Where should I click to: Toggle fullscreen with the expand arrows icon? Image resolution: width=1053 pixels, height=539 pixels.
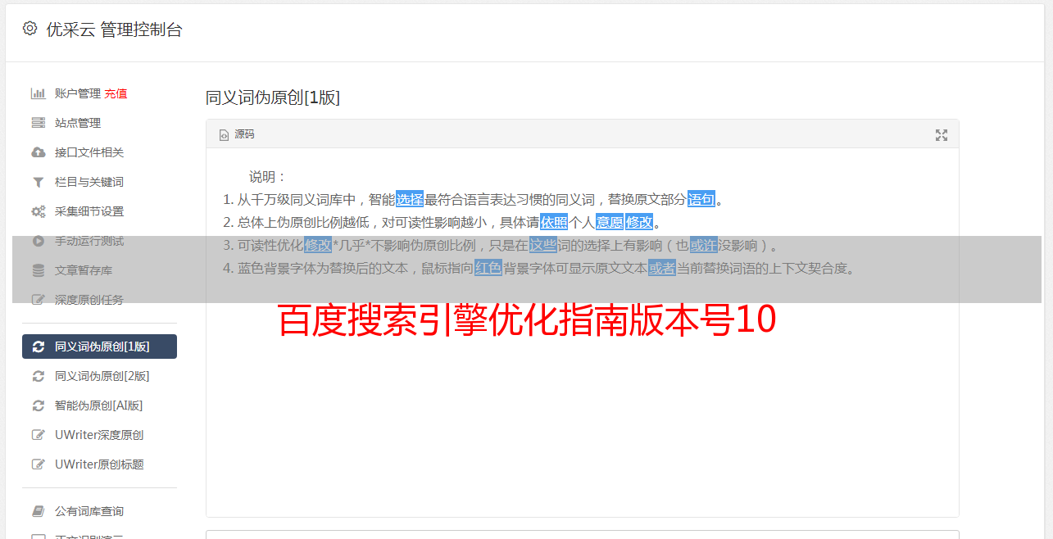[942, 135]
